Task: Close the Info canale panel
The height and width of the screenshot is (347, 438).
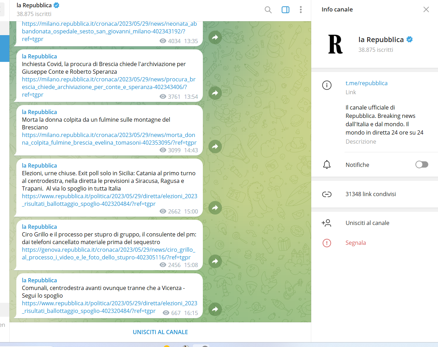Action: click(426, 9)
